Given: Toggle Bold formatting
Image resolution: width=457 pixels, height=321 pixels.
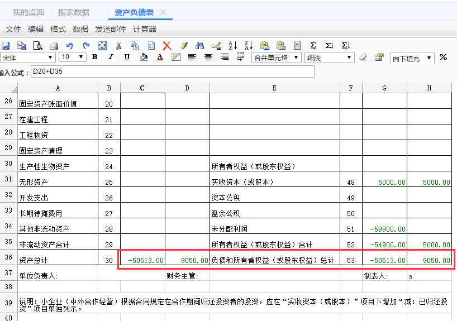Looking at the screenshot, I should coord(94,57).
